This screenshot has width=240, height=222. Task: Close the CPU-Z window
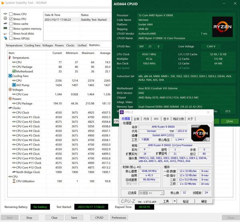[208, 112]
